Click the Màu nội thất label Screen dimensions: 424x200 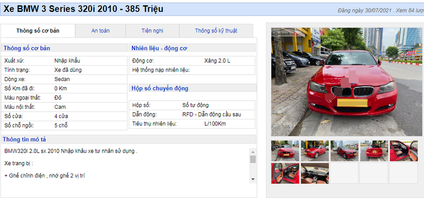[x=20, y=107]
